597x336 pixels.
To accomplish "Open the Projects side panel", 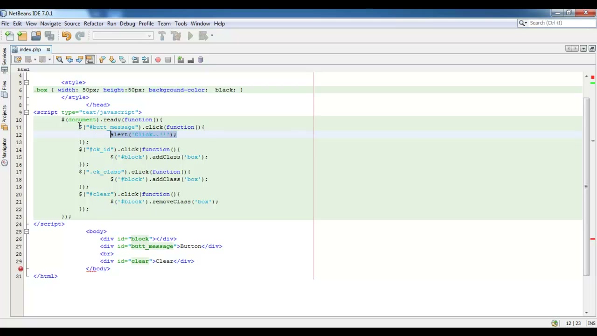I will point(5,118).
